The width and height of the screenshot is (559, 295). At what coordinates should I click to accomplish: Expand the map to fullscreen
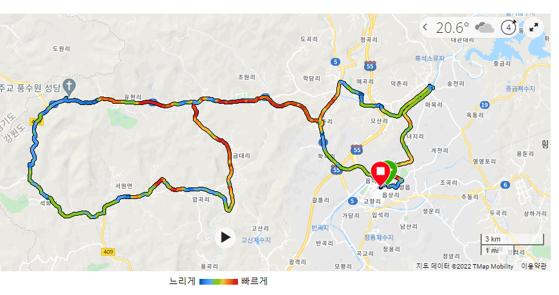click(x=534, y=28)
